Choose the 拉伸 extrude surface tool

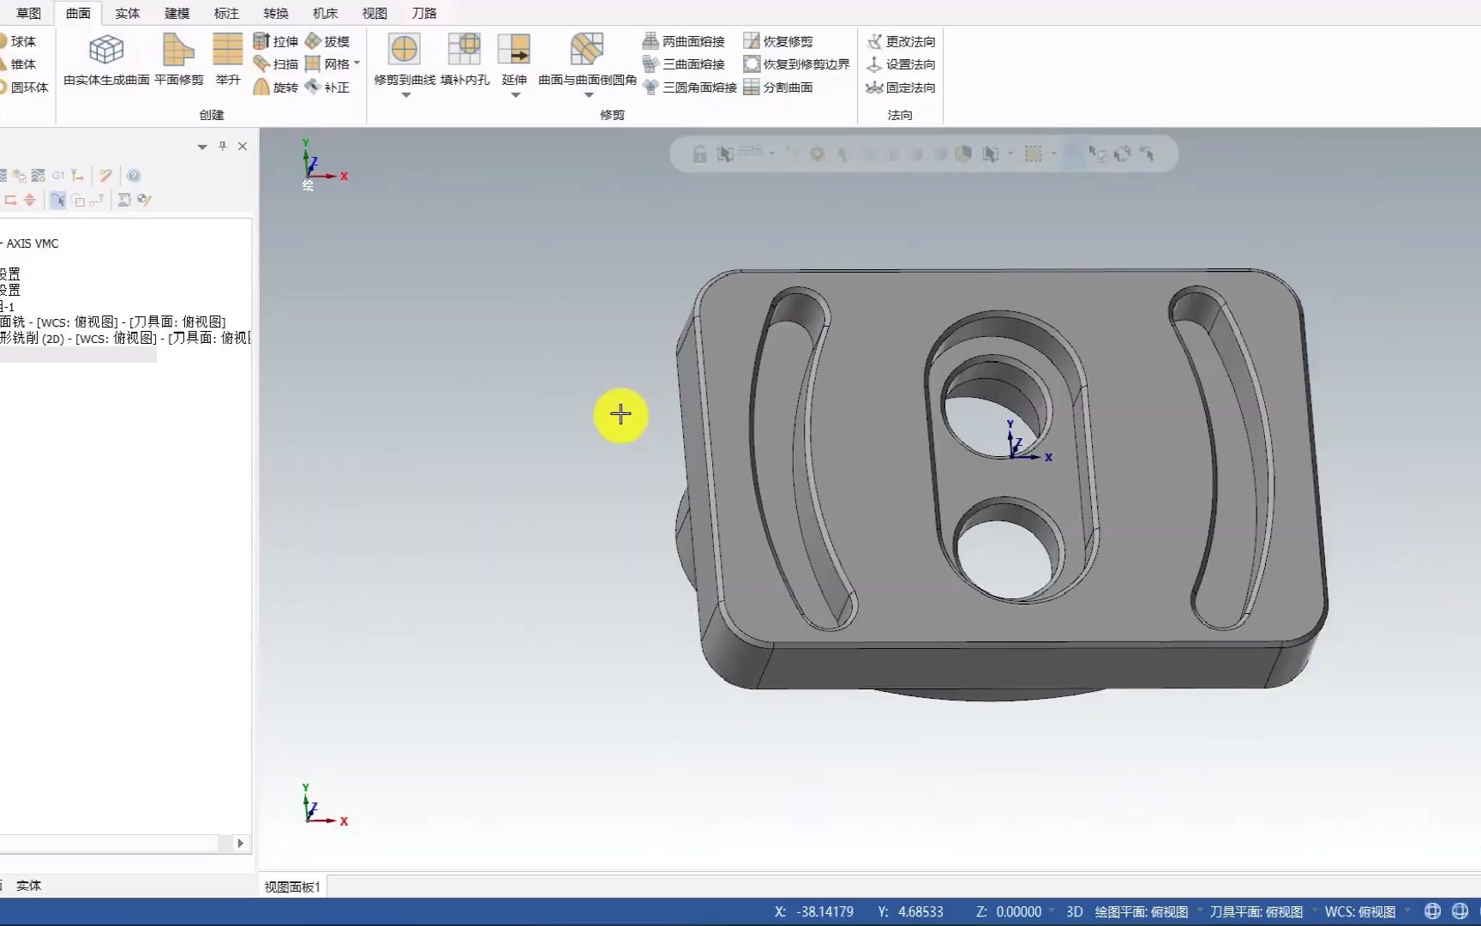(x=276, y=41)
